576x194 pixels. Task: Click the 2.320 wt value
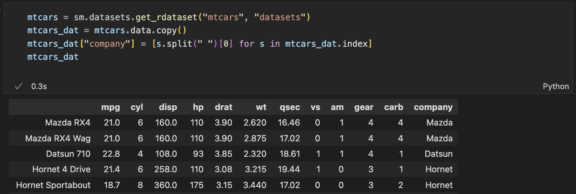tap(255, 154)
